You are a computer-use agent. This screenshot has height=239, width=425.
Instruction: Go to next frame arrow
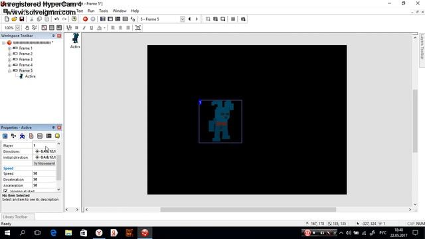(x=197, y=19)
